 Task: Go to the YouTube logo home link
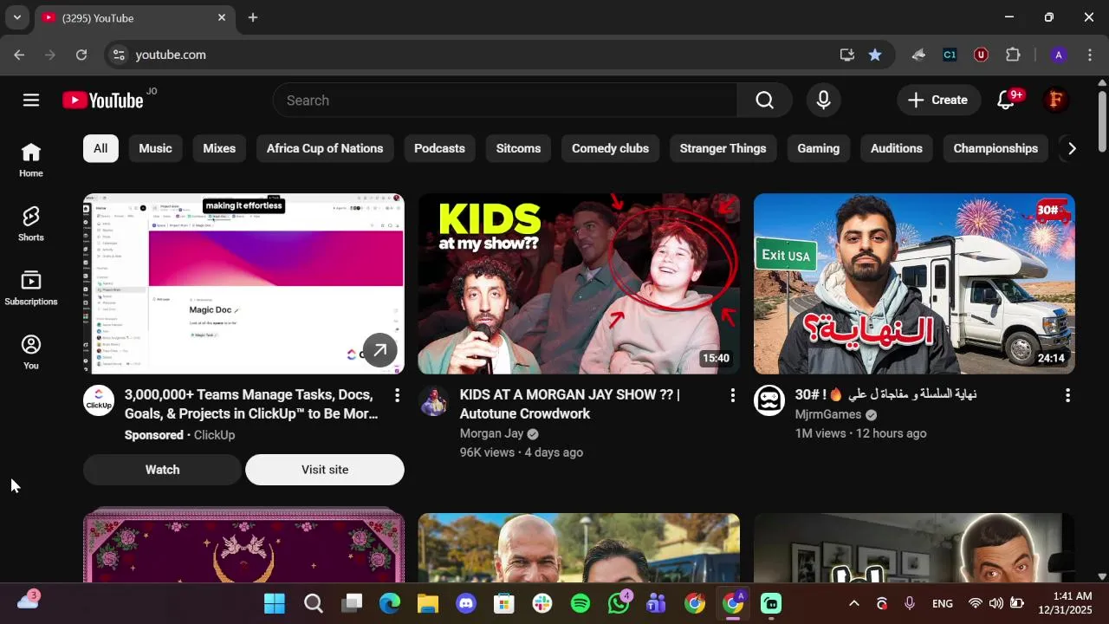point(103,101)
